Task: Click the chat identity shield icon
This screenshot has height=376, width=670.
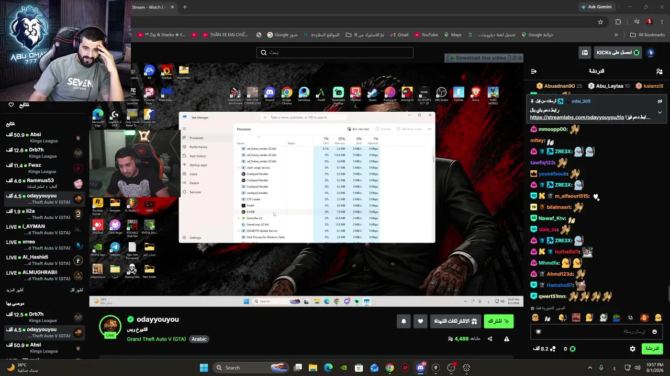Action: pos(538,332)
